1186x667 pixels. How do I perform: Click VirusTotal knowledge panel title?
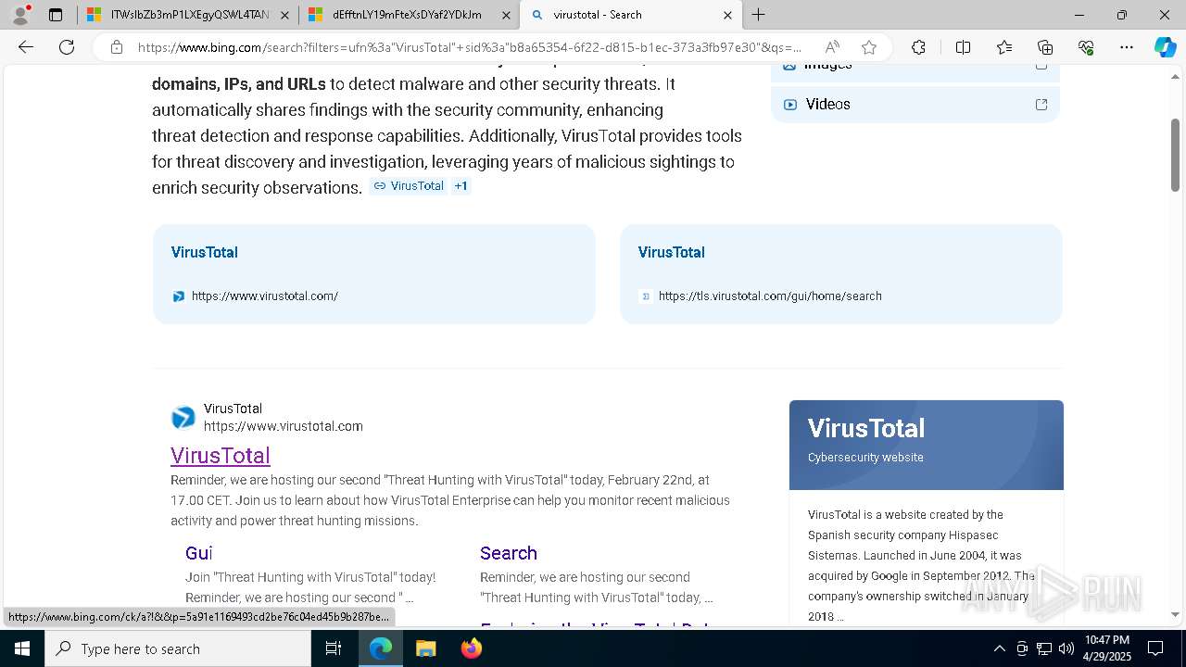(866, 429)
